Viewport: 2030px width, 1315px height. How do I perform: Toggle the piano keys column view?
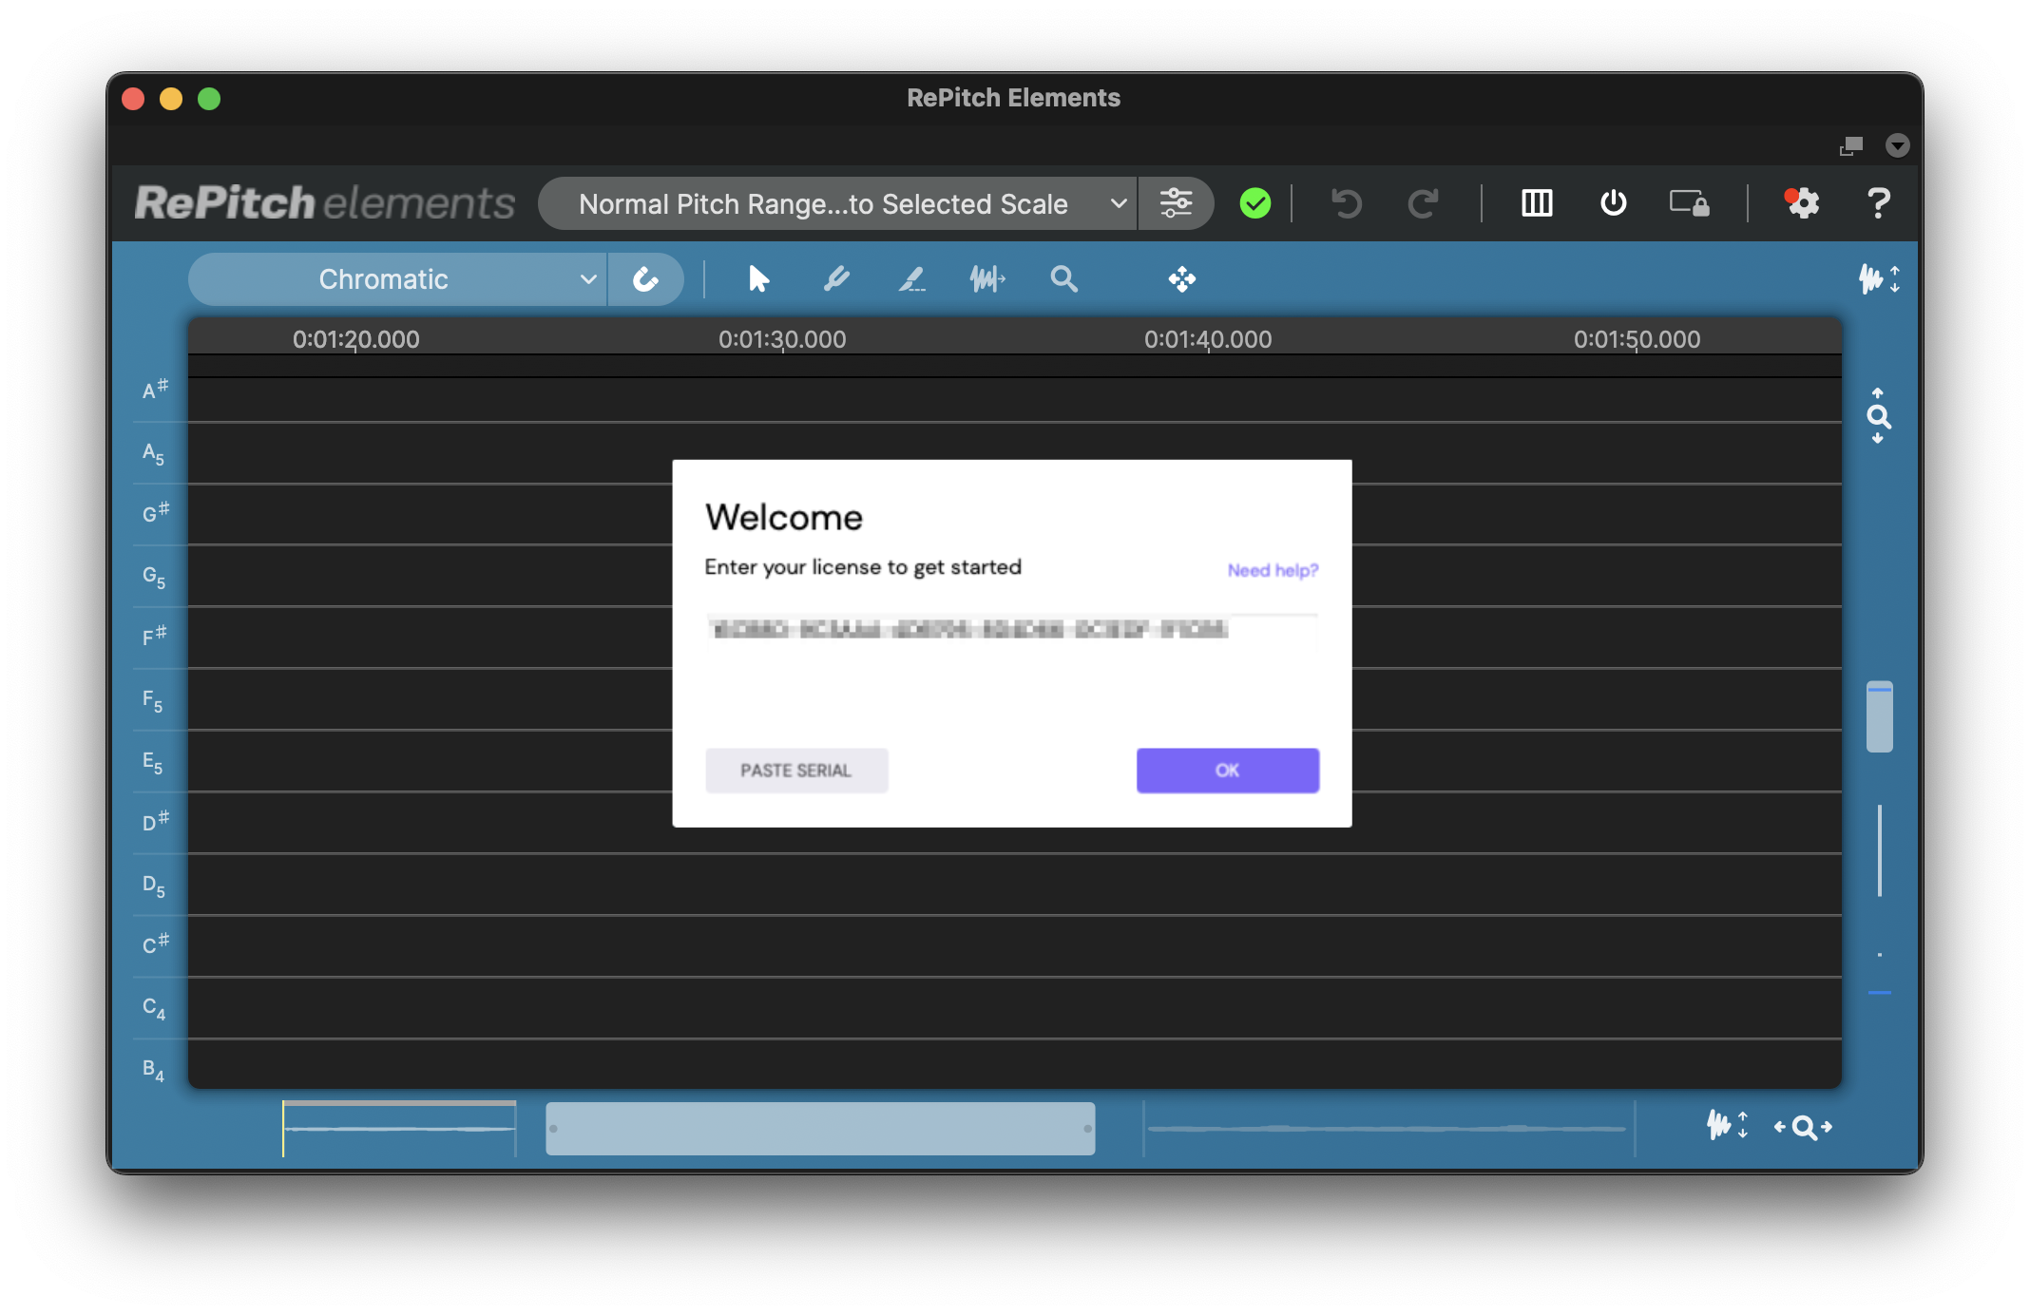pos(1537,203)
